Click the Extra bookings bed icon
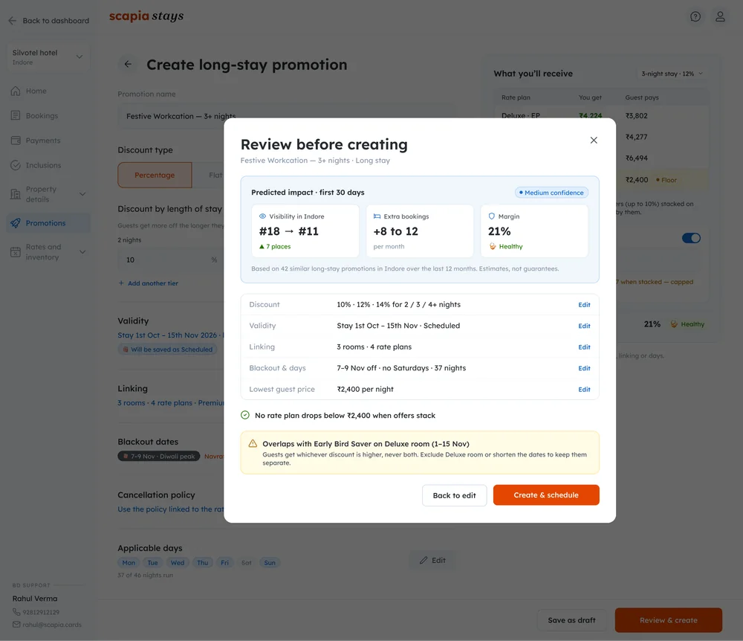Screen dimensions: 743x641 [x=377, y=216]
